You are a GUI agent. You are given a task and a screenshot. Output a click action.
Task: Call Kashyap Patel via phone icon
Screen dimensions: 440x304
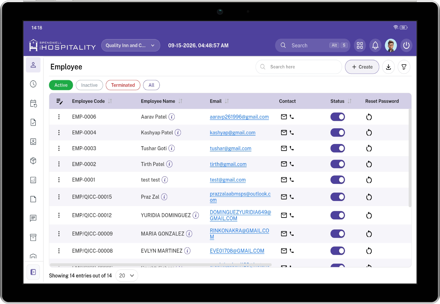point(292,133)
